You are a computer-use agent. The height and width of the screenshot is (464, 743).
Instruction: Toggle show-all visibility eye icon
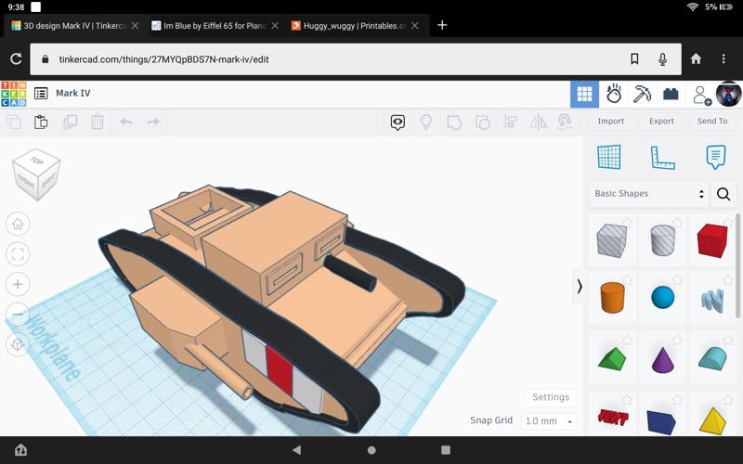click(x=398, y=122)
